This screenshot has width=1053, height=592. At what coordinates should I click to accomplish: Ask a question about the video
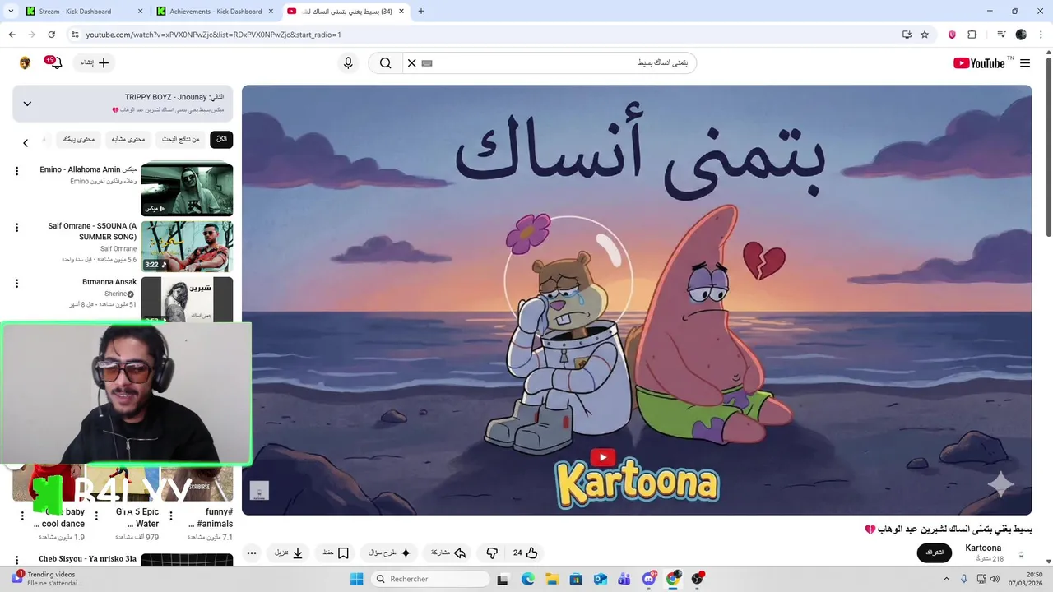tap(389, 553)
